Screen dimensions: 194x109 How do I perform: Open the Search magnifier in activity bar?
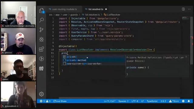click(x=42, y=20)
